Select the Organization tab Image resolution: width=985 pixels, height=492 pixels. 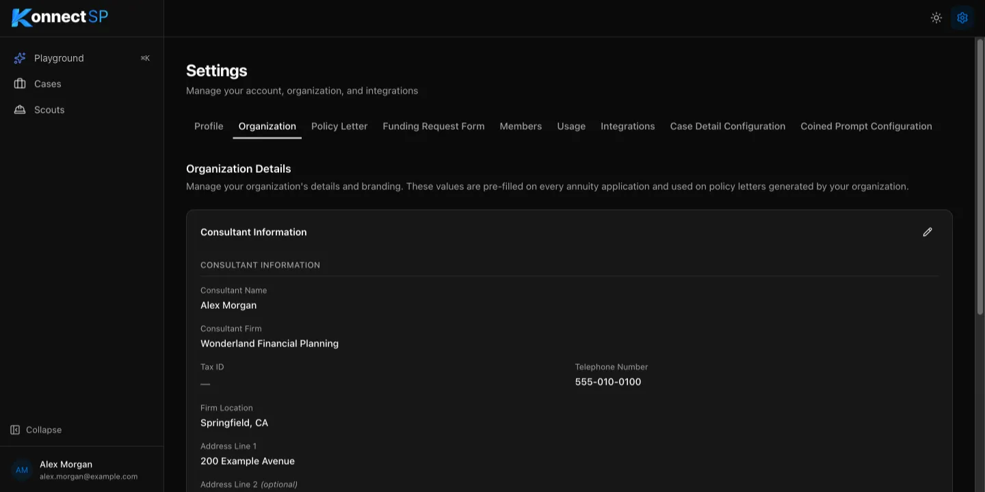pyautogui.click(x=267, y=126)
